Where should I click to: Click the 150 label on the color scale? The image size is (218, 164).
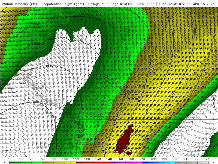click(120, 159)
